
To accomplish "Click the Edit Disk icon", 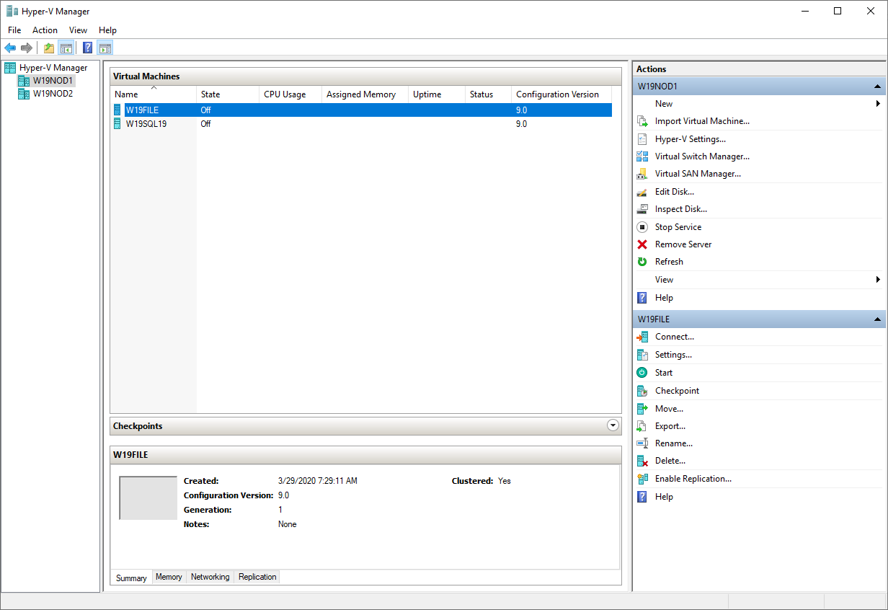I will pyautogui.click(x=642, y=192).
